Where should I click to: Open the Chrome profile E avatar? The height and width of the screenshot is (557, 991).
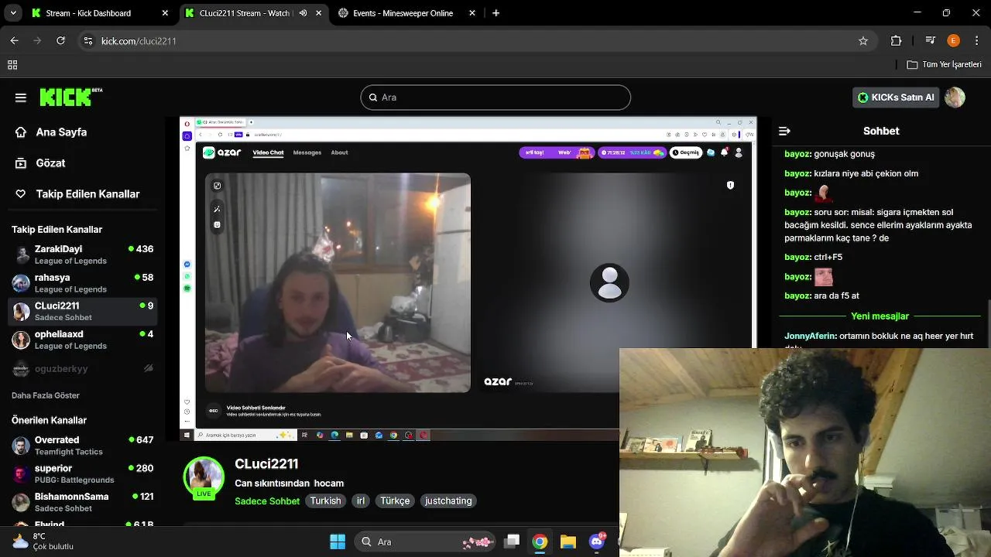954,41
